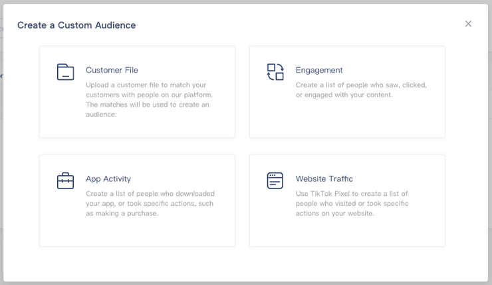Click the Engagement swap-squares icon

coord(275,72)
